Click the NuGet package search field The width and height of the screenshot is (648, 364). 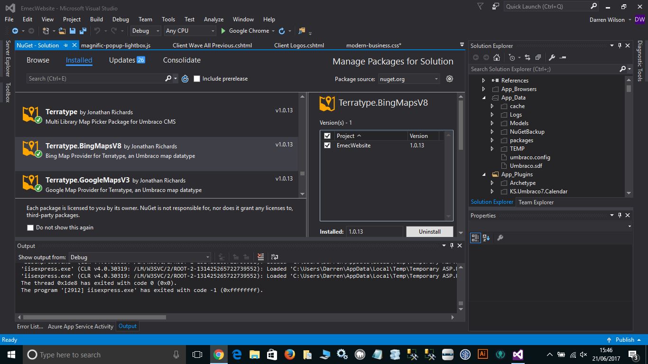(x=95, y=79)
